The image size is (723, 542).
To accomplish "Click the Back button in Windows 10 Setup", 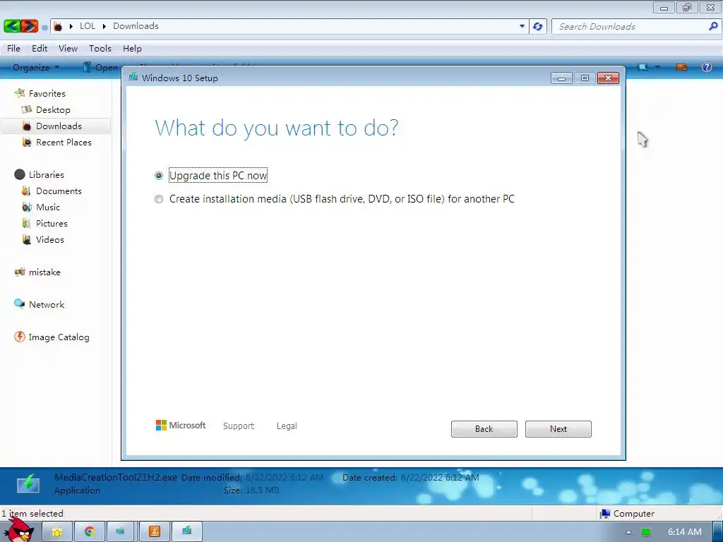I will [x=484, y=428].
